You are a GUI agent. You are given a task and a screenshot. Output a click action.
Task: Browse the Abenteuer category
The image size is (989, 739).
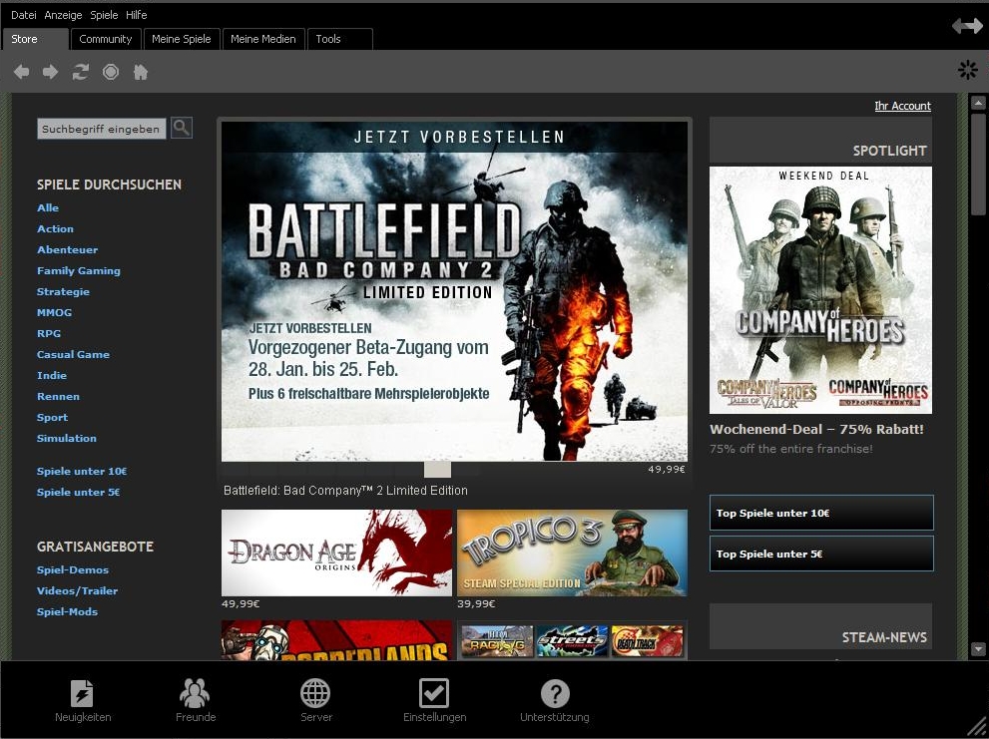click(68, 249)
